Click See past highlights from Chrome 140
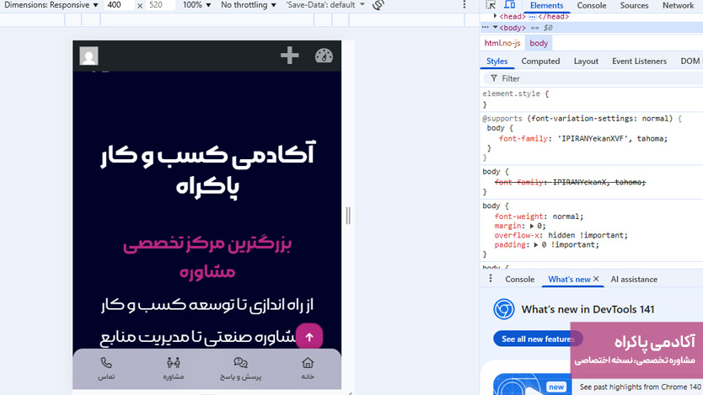This screenshot has height=395, width=703. 641,387
